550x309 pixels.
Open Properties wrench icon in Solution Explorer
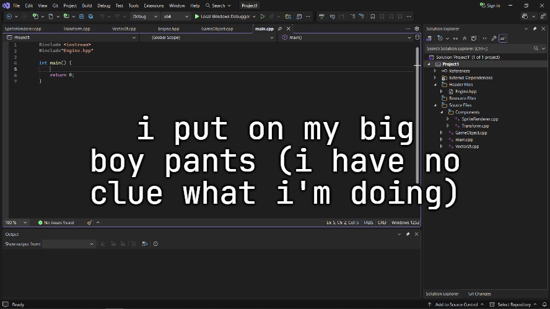(x=494, y=38)
